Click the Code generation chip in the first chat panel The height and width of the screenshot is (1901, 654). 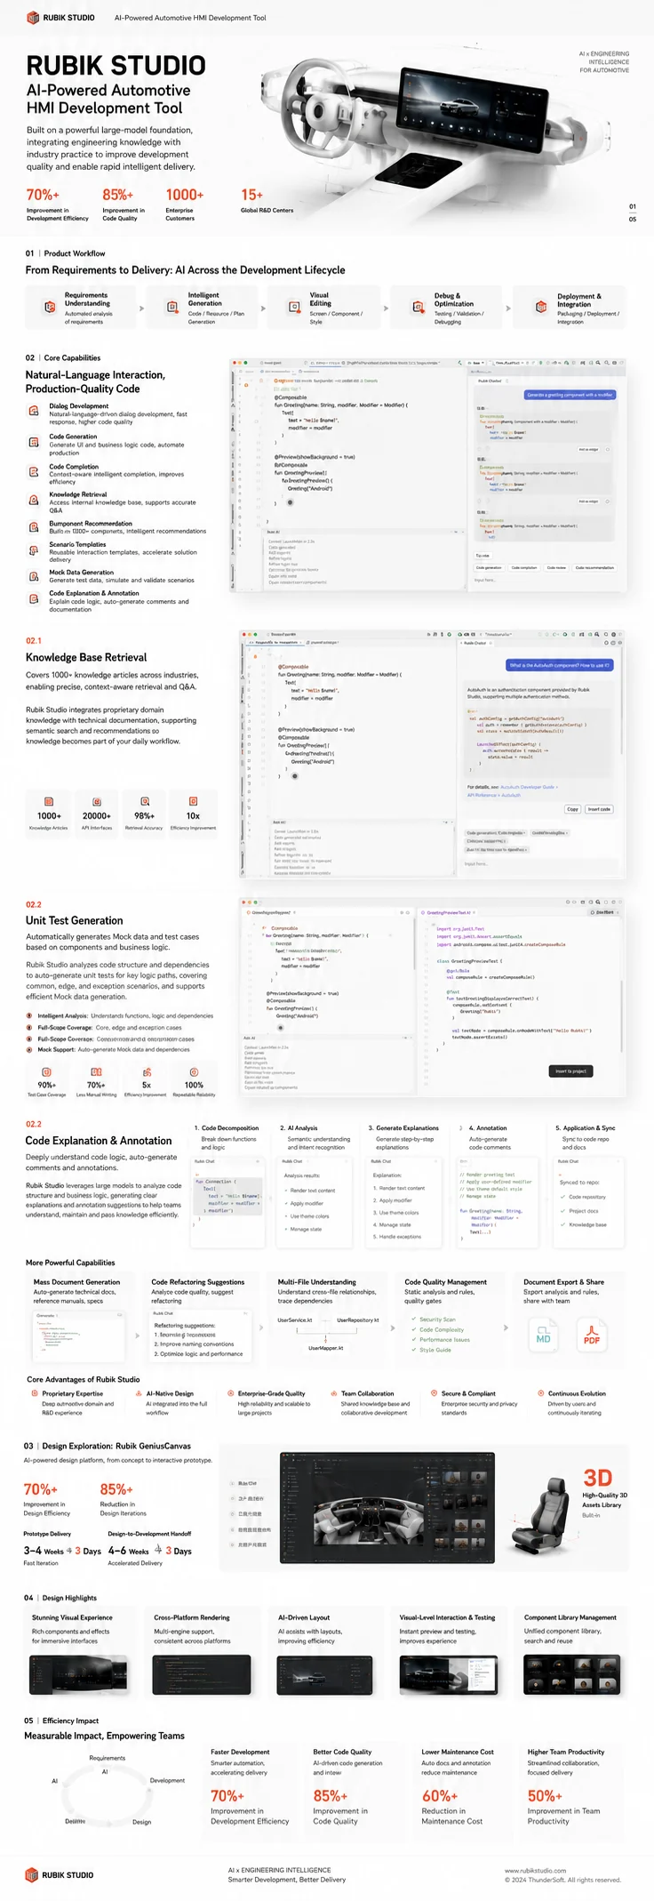tap(489, 567)
